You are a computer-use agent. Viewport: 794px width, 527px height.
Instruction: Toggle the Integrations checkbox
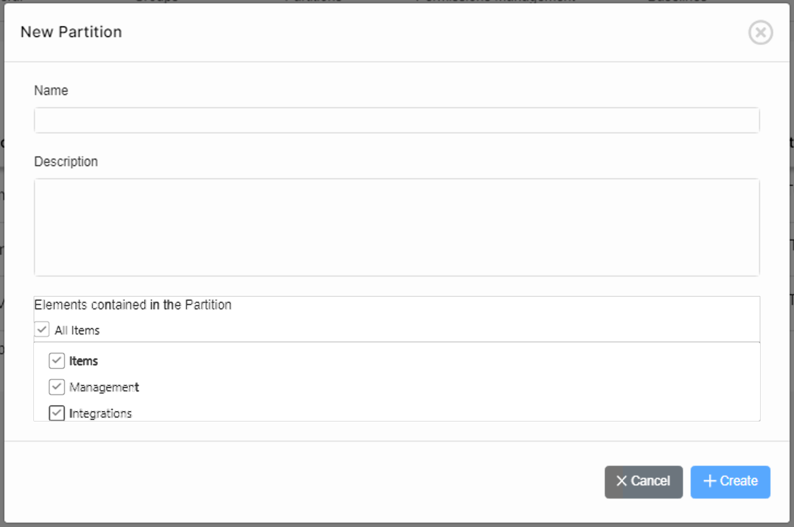(x=57, y=413)
